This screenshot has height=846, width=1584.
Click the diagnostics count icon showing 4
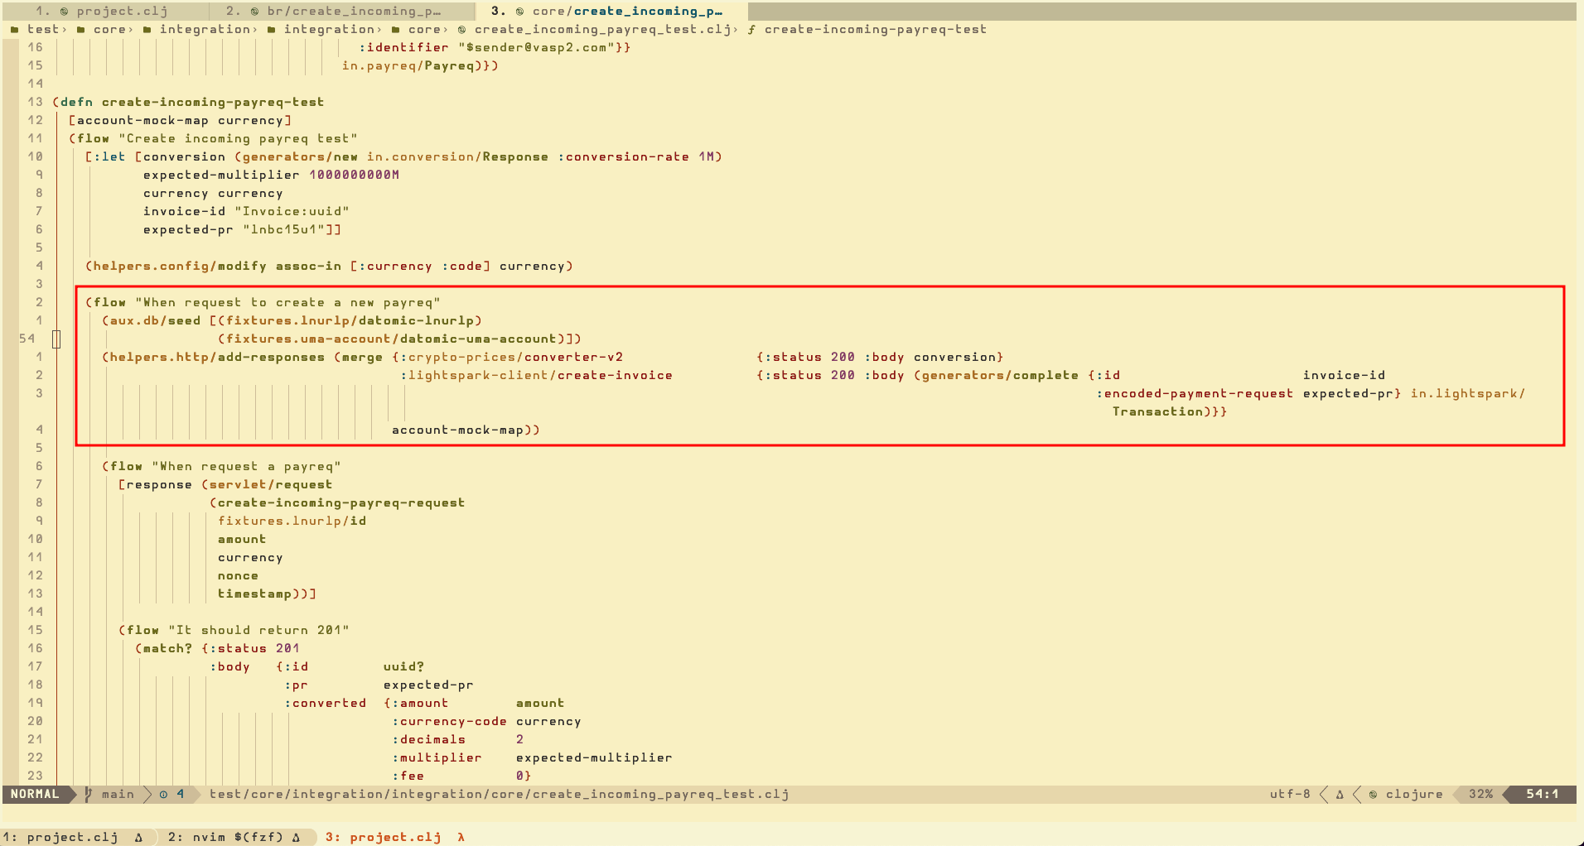[x=163, y=795]
